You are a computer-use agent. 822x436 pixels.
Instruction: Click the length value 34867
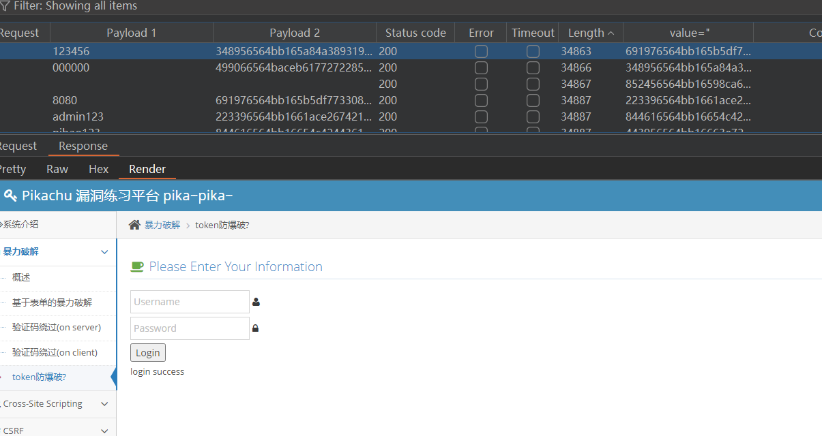576,84
